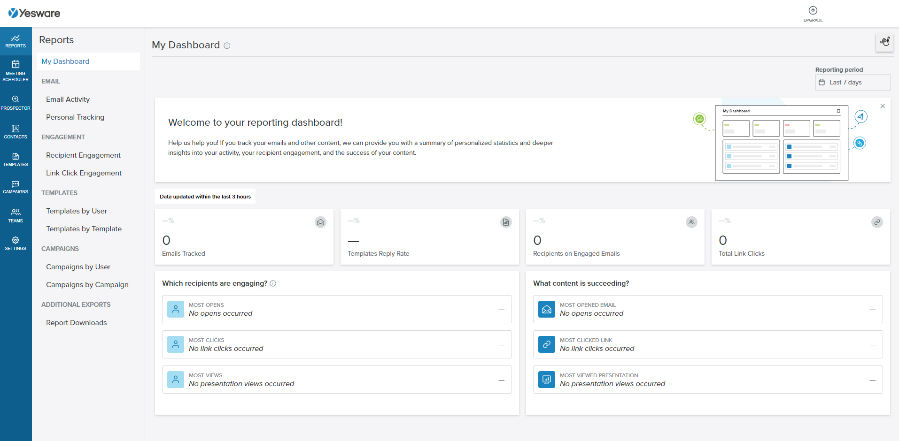899x441 pixels.
Task: Select Recipient Engagement report
Action: (83, 155)
